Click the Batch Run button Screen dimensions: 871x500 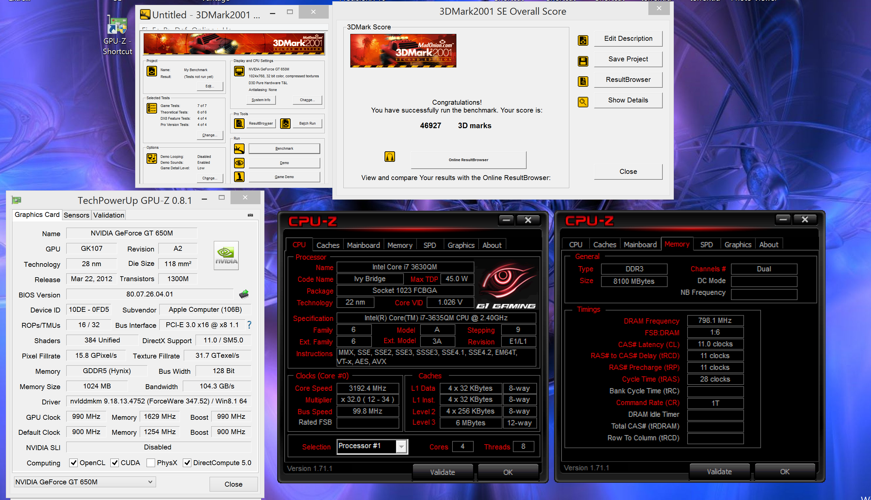(307, 123)
